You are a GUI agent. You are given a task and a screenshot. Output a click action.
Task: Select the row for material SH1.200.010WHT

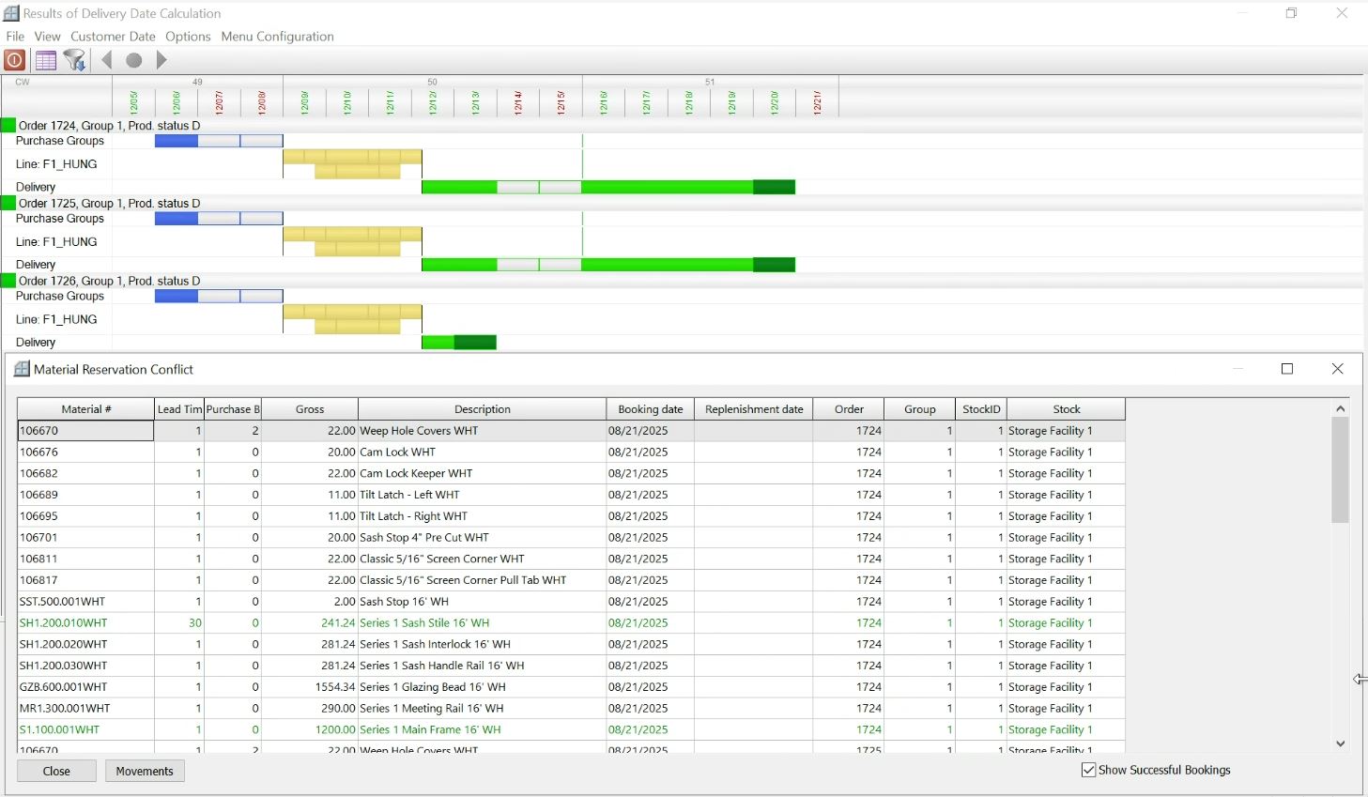click(x=85, y=622)
